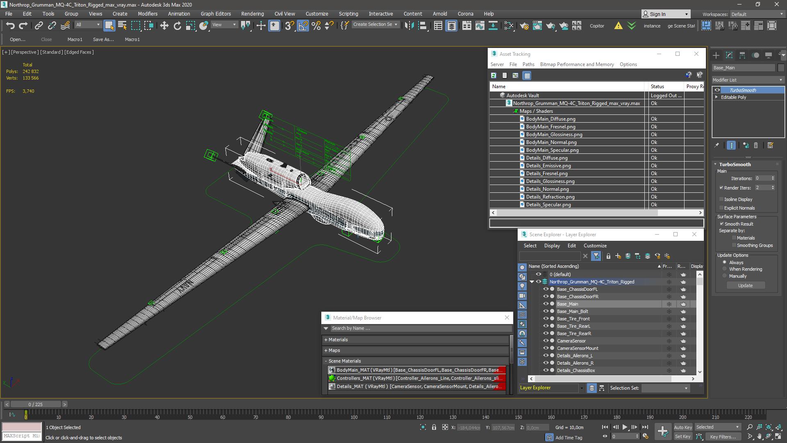Open Create Selection Set dropdown
The image size is (787, 443).
coord(375,25)
